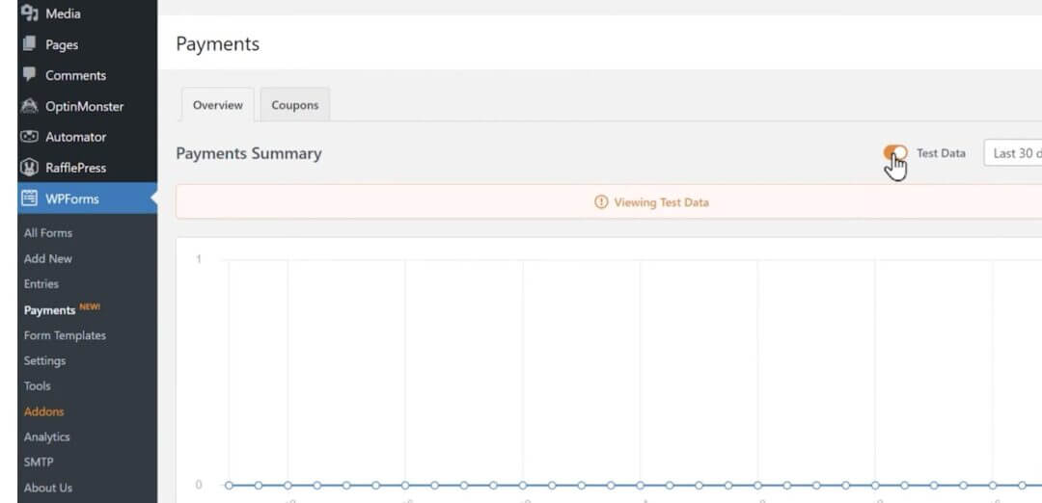Click the warning icon in Viewing Test Data notice
Screen dimensions: 1042x503
pyautogui.click(x=601, y=202)
